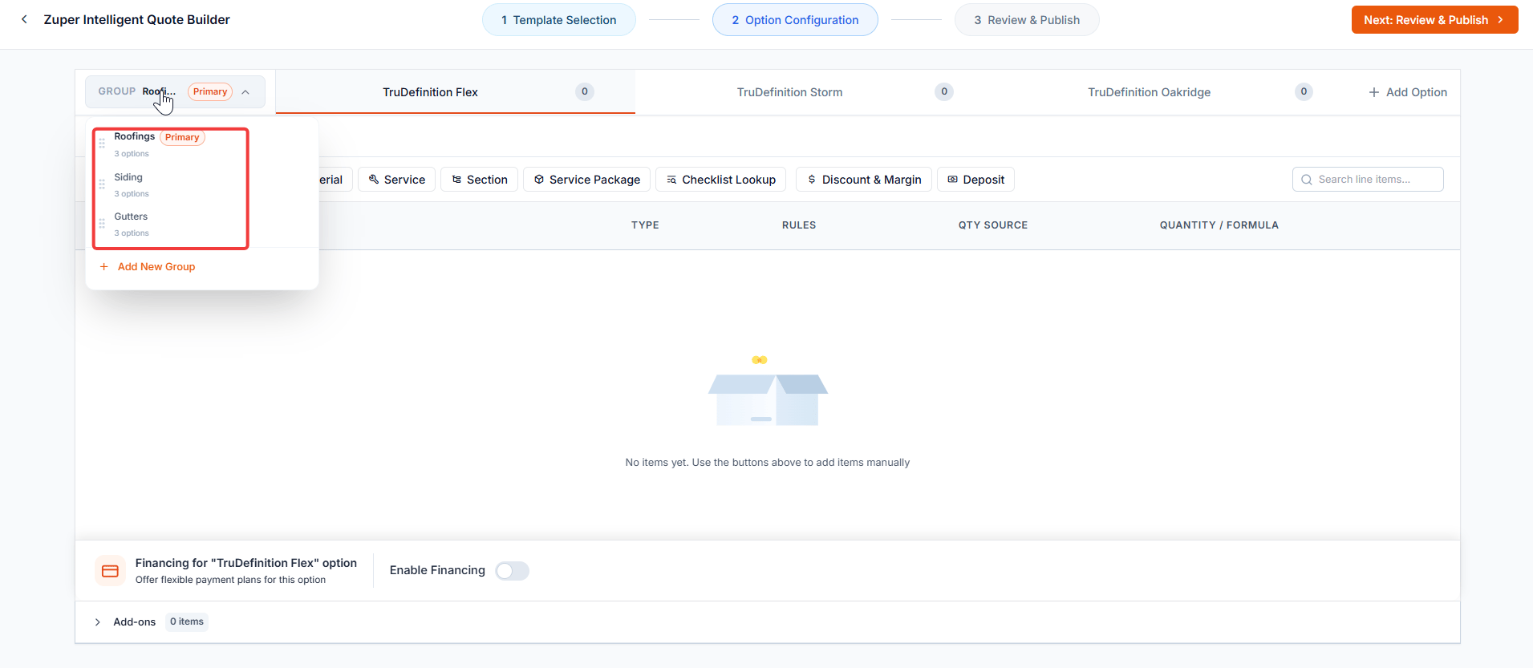The height and width of the screenshot is (668, 1533).
Task: Open step 2 Option Configuration
Action: tap(795, 20)
